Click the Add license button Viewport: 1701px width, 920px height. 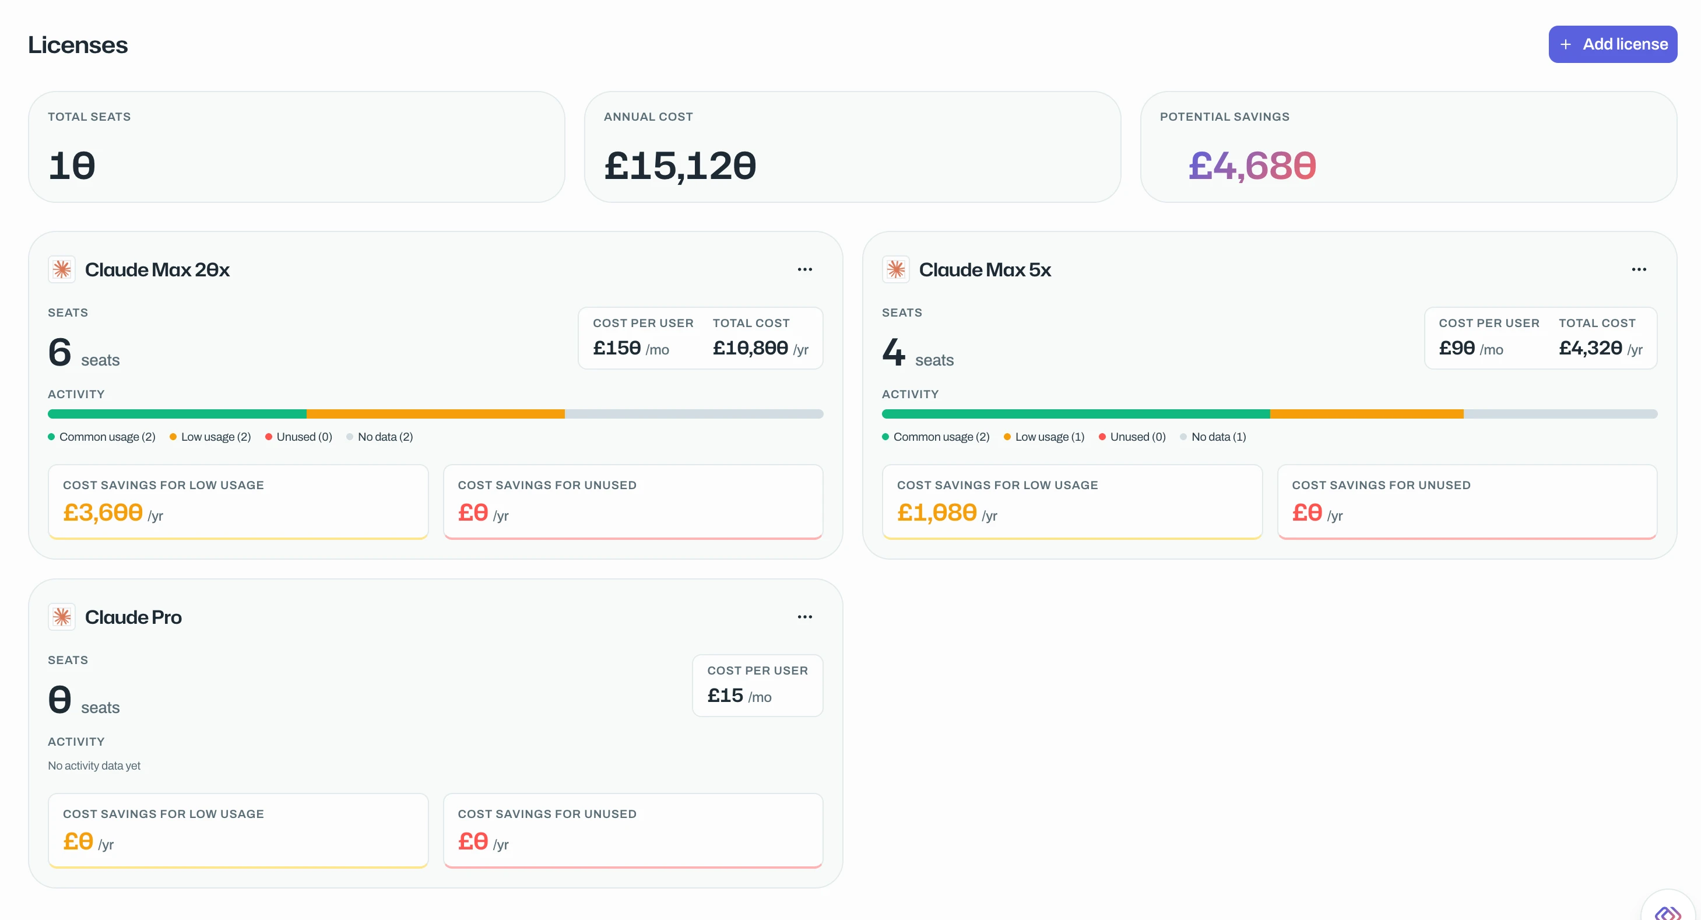pos(1612,44)
